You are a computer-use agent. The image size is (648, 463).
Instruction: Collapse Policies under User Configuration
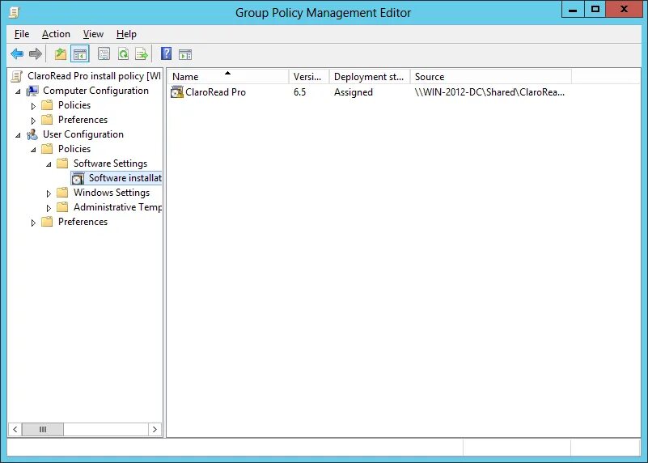(x=33, y=150)
